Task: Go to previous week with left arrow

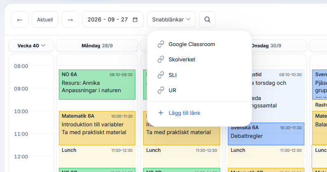Action: pyautogui.click(x=20, y=19)
